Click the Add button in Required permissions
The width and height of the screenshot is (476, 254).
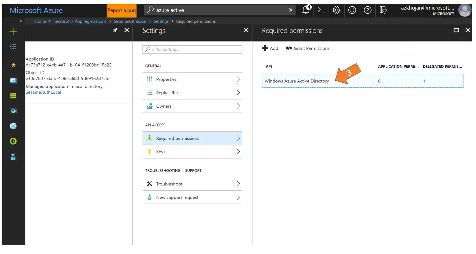click(270, 48)
